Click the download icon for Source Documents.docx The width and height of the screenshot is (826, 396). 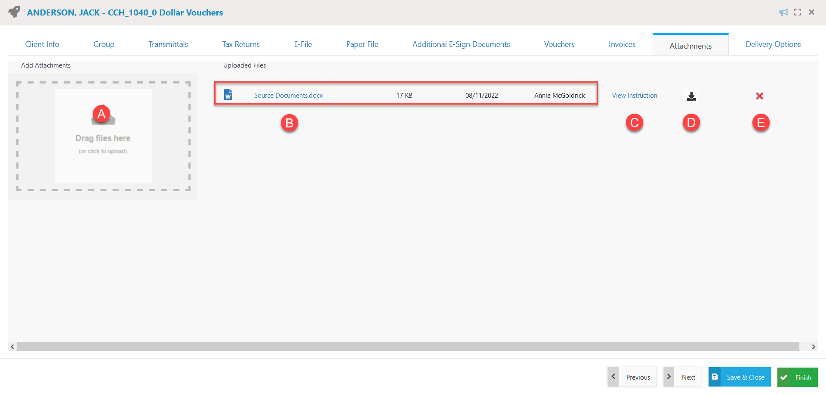(x=691, y=96)
